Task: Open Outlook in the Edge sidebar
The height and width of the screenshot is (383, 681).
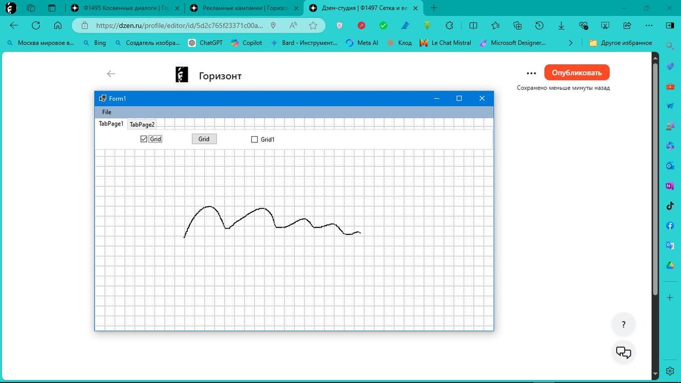Action: [670, 165]
